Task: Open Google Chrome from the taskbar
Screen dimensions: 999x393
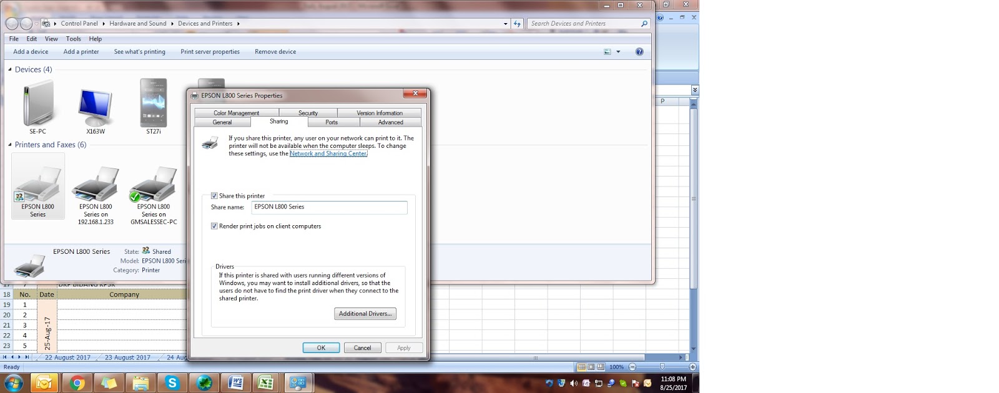Action: click(x=77, y=383)
